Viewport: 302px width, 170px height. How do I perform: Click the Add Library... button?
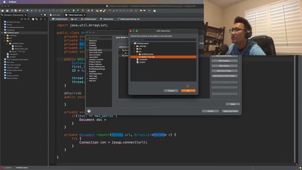[225, 66]
